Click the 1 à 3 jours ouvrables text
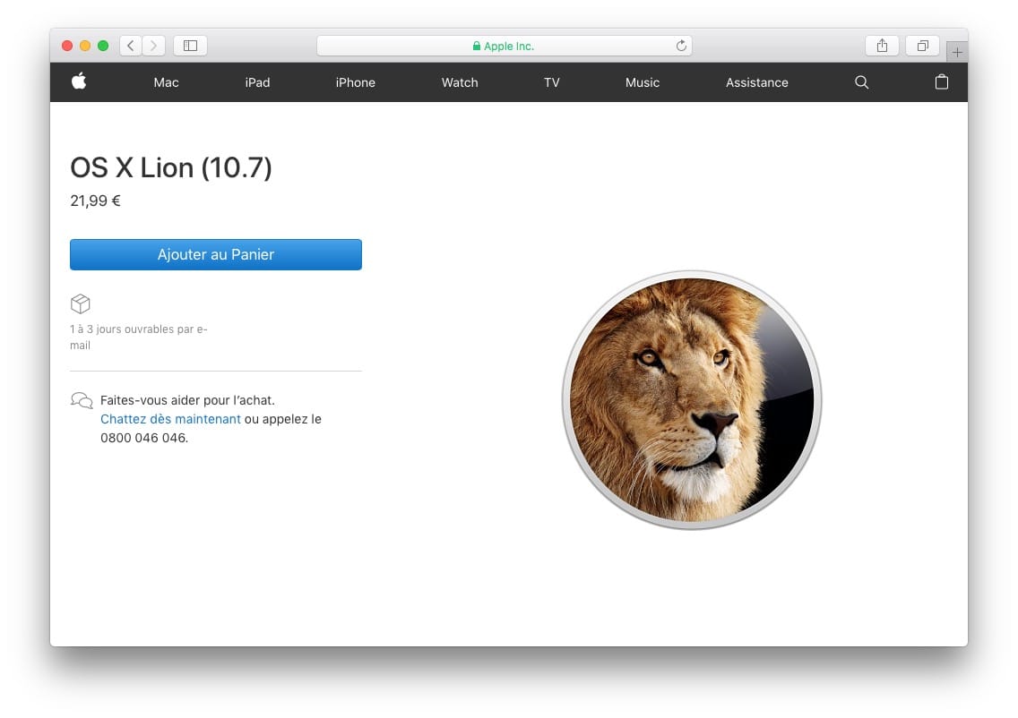The height and width of the screenshot is (718, 1018). [x=139, y=338]
